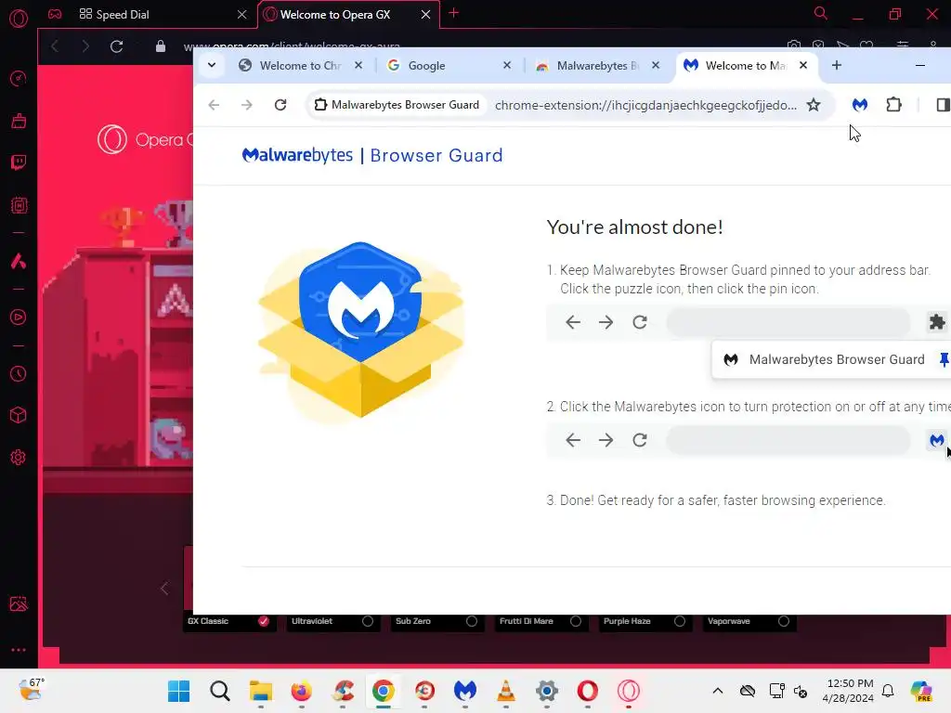Expand Chrome tab search dropdown arrow
951x713 pixels.
point(212,65)
